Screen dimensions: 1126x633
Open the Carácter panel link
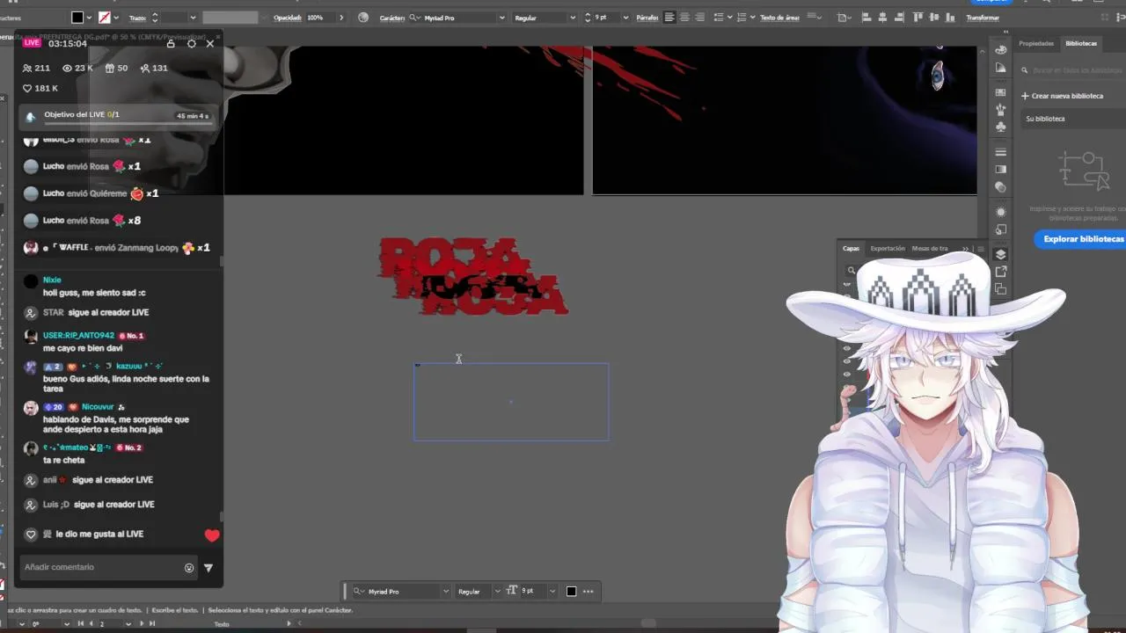point(391,18)
